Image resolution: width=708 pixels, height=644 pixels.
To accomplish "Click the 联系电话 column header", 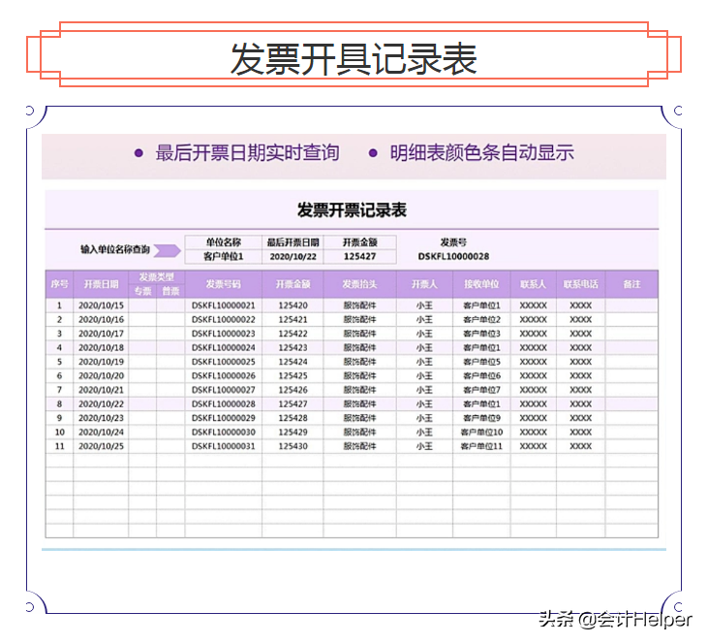I will point(581,284).
